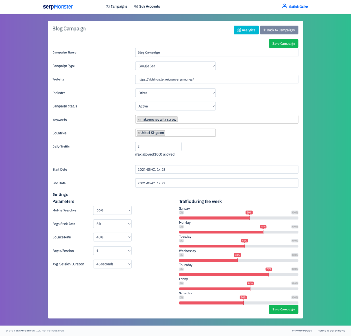Click the Thursday traffic slider handle
The image size is (351, 336).
(269, 274)
